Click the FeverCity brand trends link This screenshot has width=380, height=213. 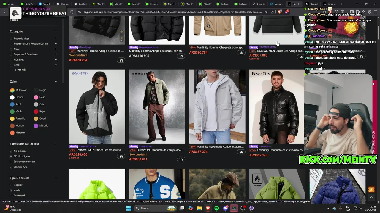point(265,146)
